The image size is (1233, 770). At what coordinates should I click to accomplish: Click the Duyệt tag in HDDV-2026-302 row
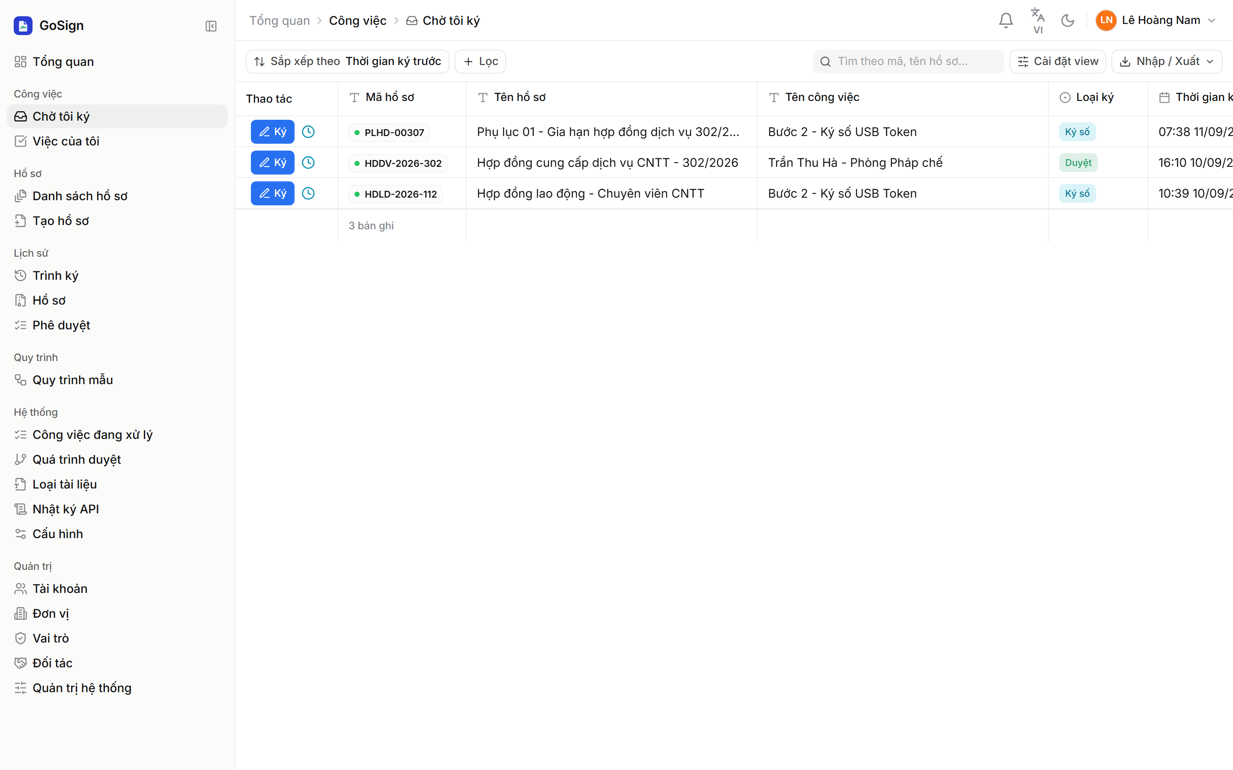pyautogui.click(x=1078, y=163)
